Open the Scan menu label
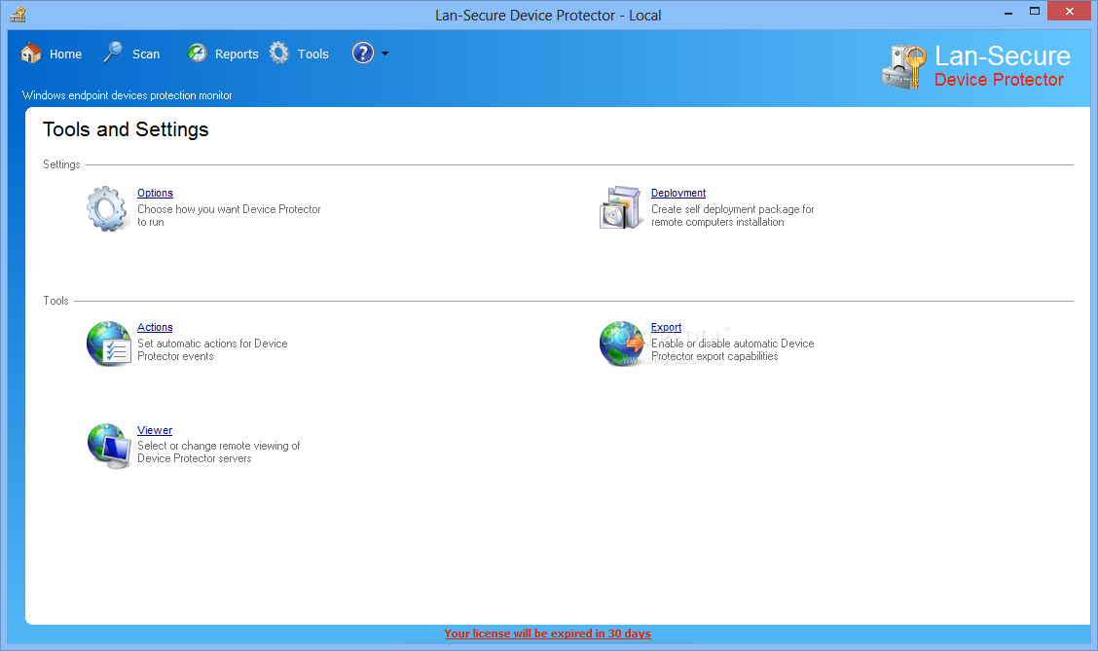The image size is (1098, 651). [x=146, y=54]
